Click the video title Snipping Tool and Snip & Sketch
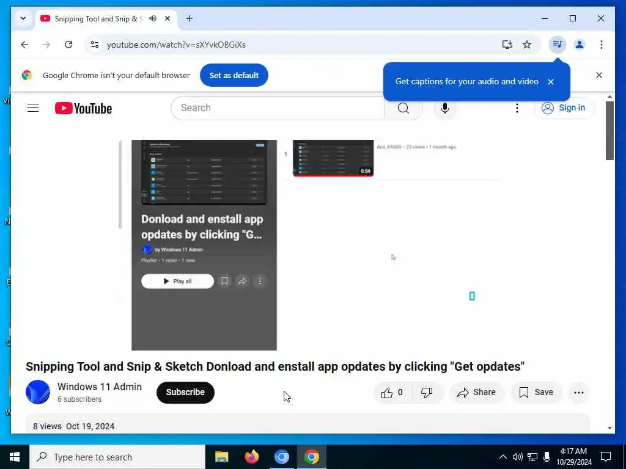Screen dimensions: 626x469 pyautogui.click(x=275, y=366)
